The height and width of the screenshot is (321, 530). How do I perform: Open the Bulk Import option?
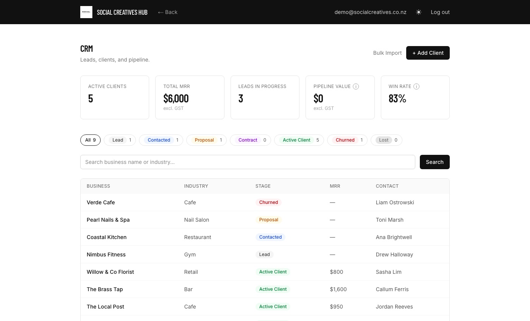point(387,53)
